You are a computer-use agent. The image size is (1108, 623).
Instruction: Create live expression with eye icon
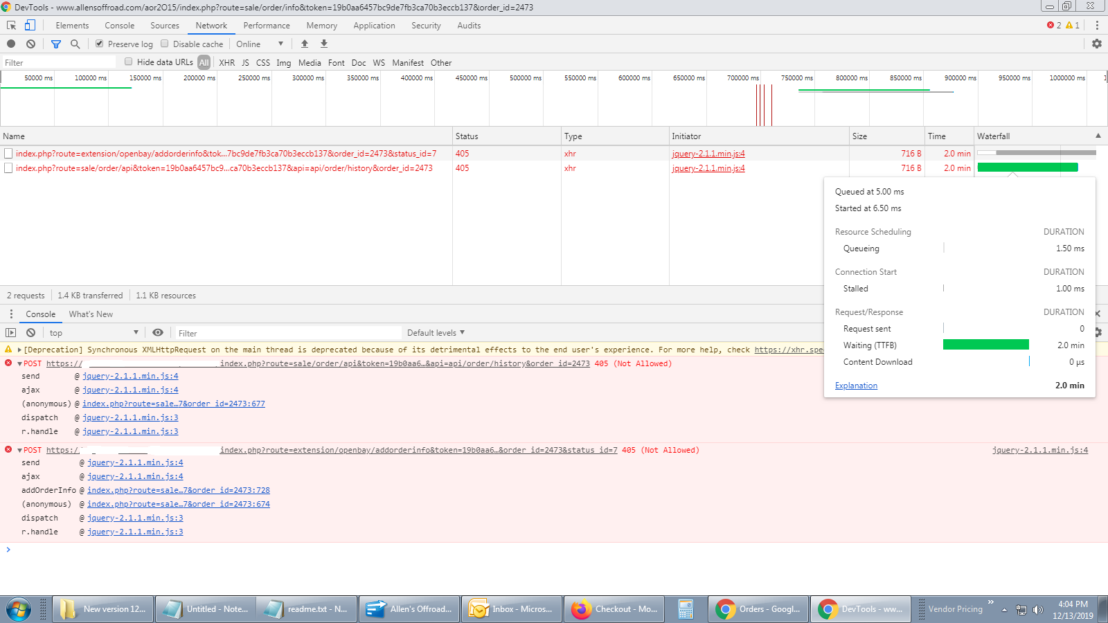coord(158,332)
